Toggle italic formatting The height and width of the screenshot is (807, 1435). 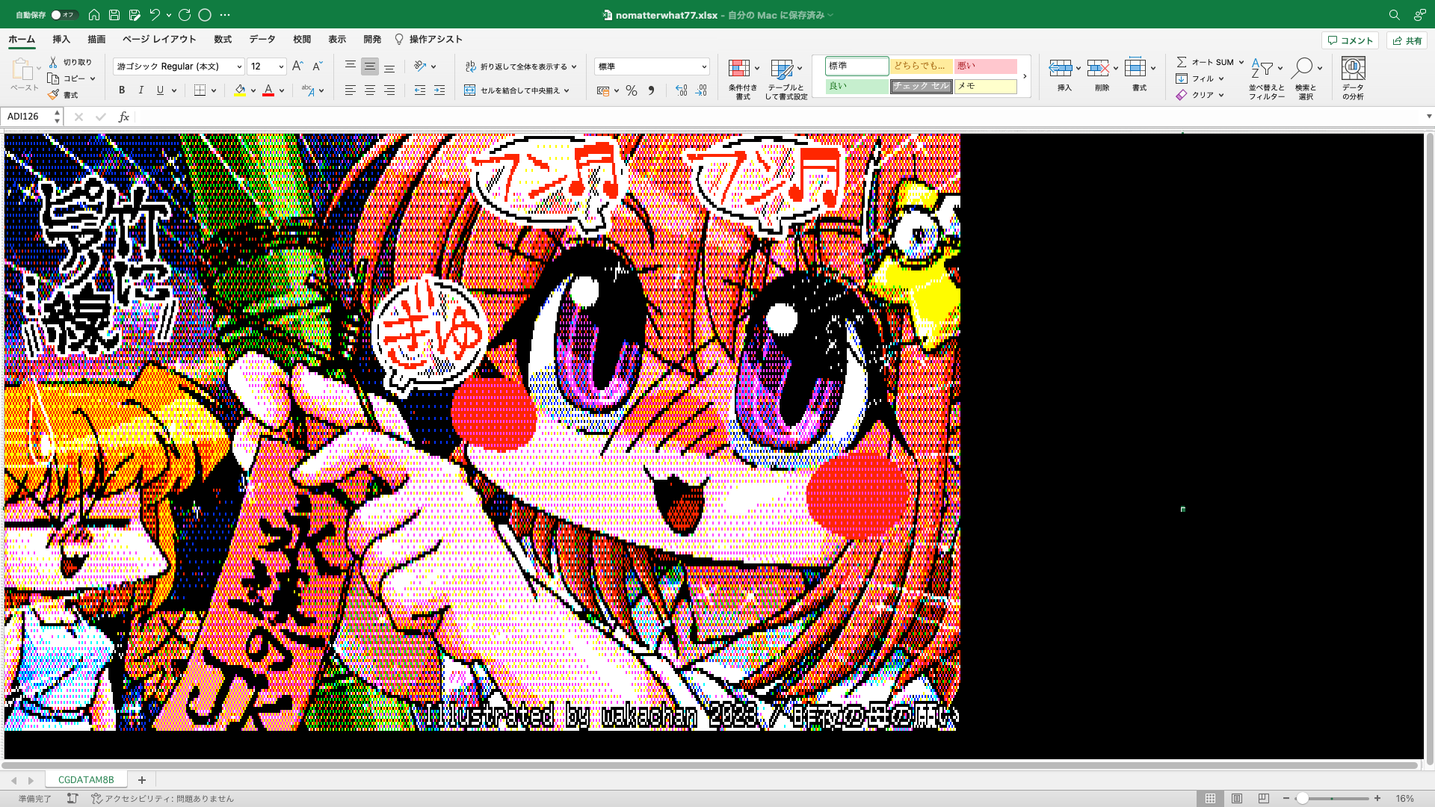tap(141, 90)
